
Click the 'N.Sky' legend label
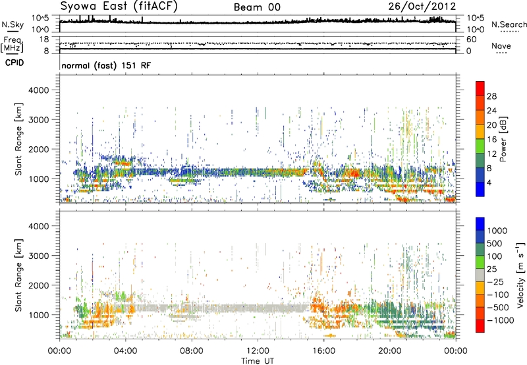coord(13,24)
